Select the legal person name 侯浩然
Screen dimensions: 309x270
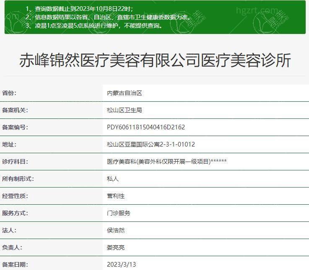[x=116, y=230]
